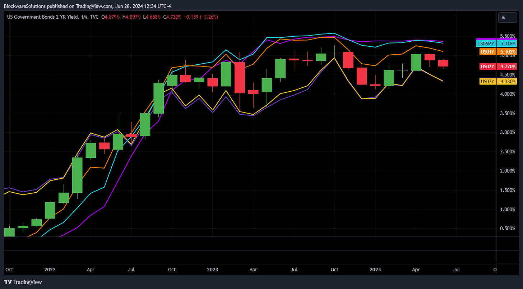Click the latest red June 2024 candle
523x289 pixels.
[443, 63]
